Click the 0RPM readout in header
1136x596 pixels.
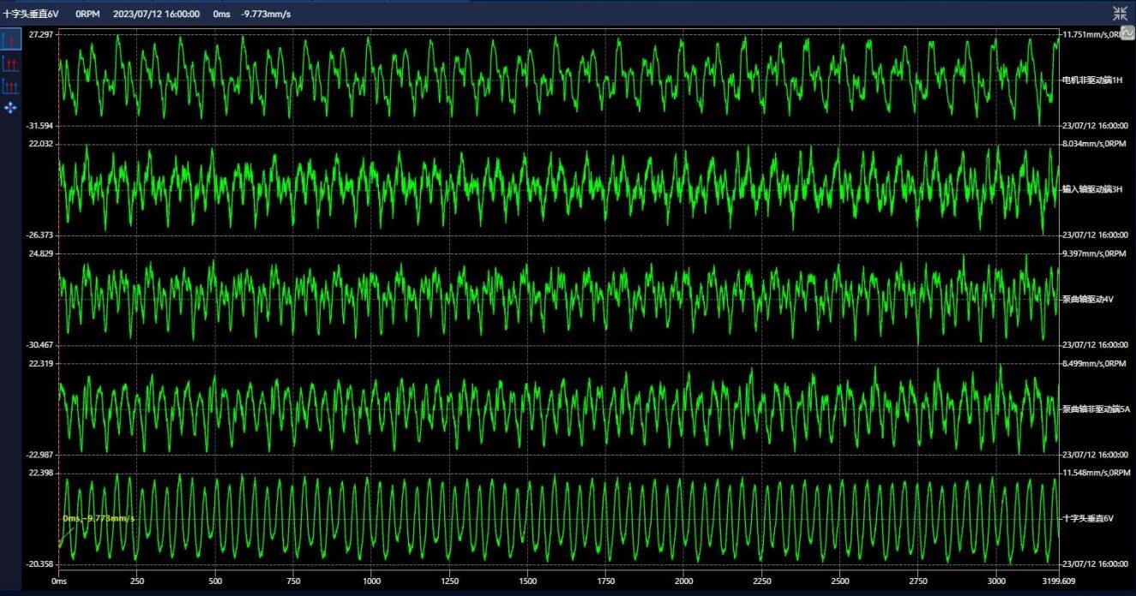pos(87,14)
